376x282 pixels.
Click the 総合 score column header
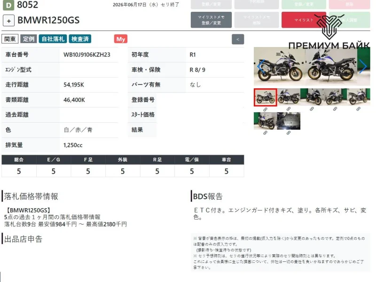[19, 160]
